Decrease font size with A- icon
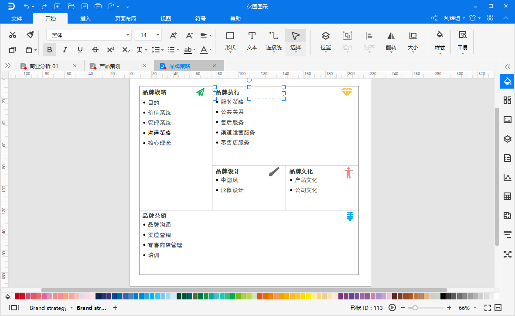Screen dimensions: 515x316 coord(190,35)
